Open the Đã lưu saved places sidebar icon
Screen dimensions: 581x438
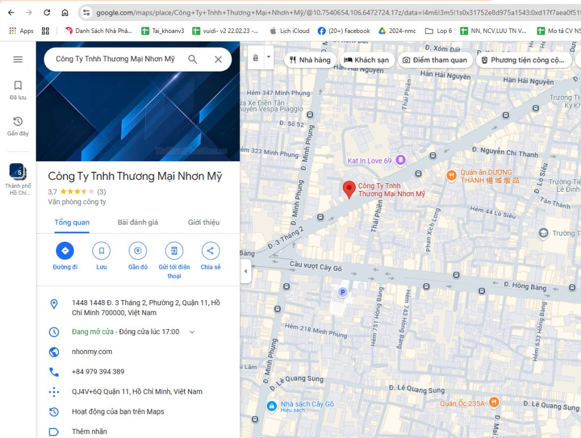[18, 86]
